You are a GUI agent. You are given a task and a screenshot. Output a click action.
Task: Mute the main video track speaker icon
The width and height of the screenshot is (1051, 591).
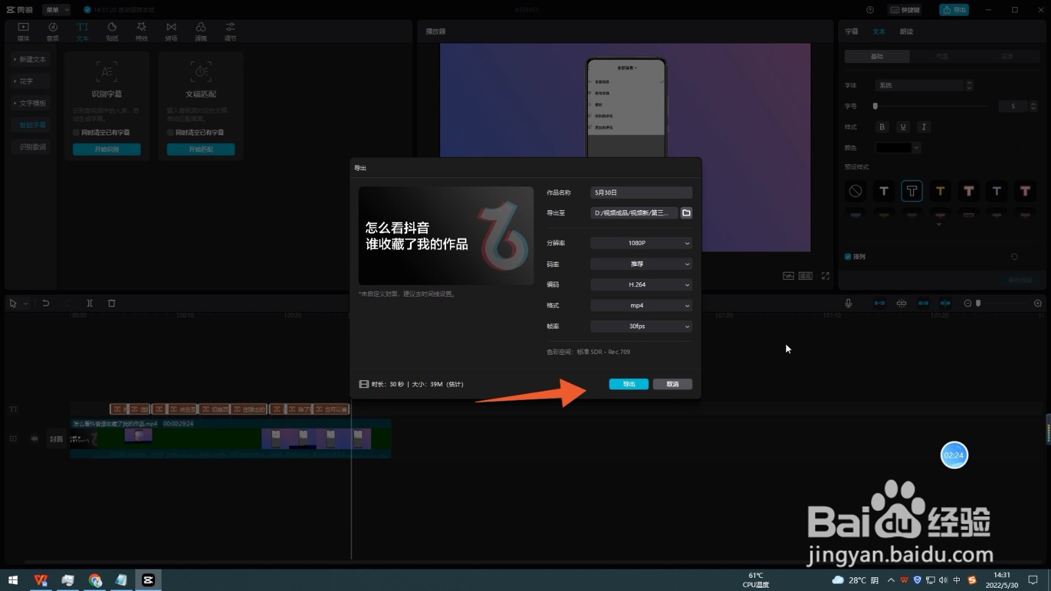coord(34,439)
